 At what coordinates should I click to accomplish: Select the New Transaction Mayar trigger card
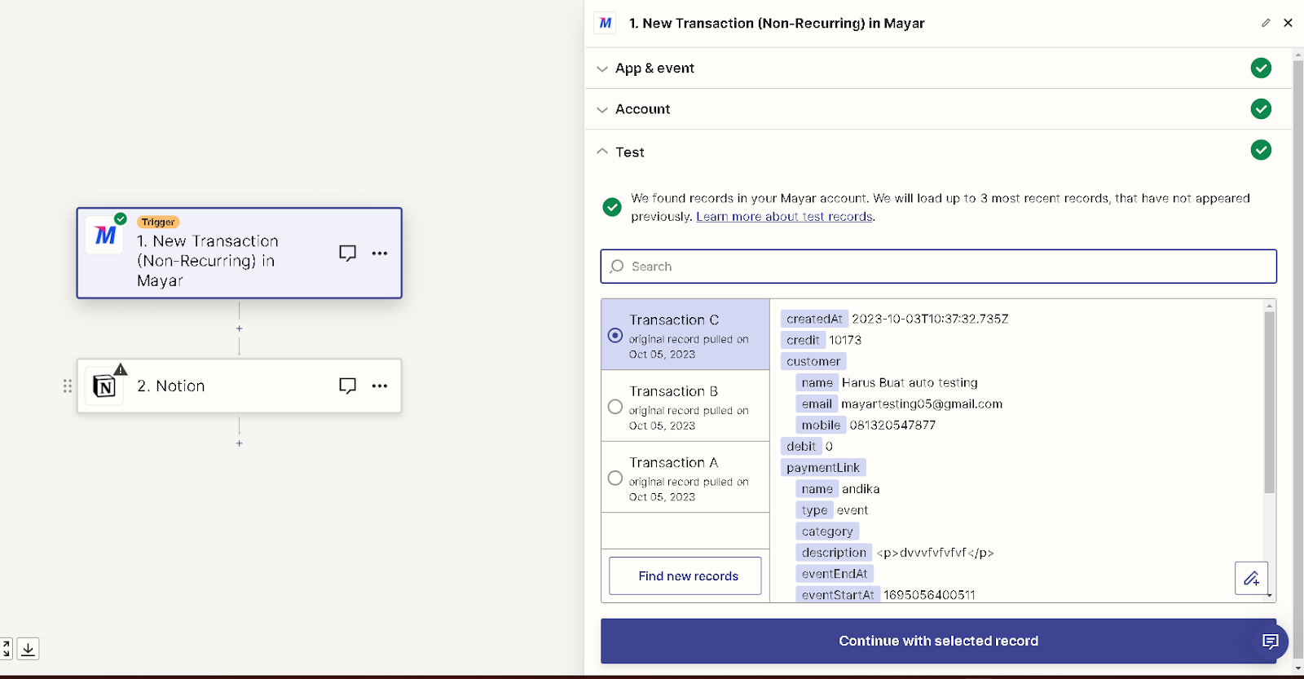tap(240, 254)
